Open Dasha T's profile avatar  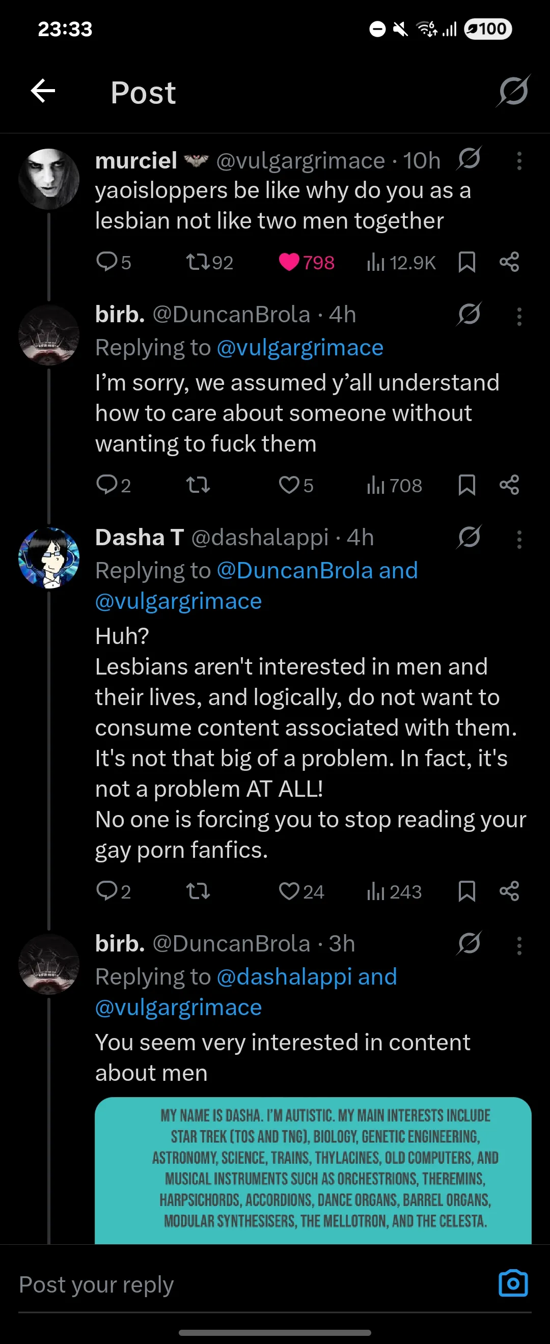(x=49, y=557)
